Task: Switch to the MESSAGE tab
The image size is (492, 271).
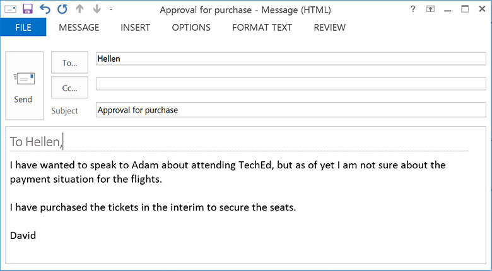Action: [x=79, y=27]
